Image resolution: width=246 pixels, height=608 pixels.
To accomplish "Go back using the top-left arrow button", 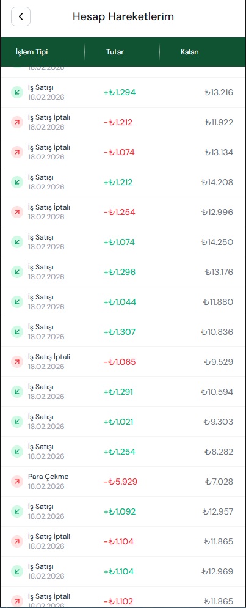I will (x=21, y=16).
